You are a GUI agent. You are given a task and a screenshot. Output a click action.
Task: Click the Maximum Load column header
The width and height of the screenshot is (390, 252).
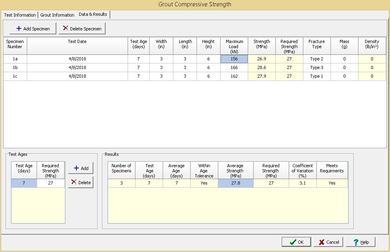click(x=234, y=46)
